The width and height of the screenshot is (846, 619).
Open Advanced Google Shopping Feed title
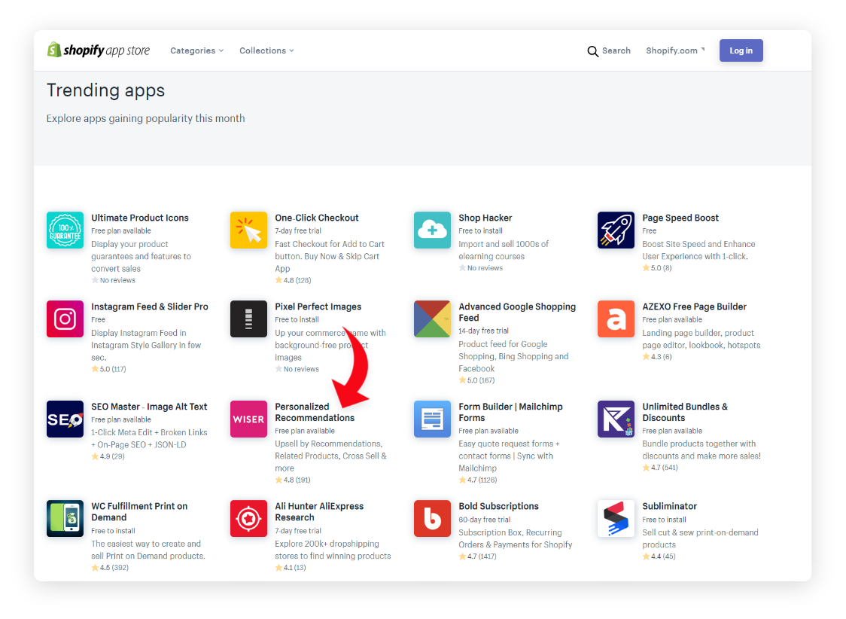tap(517, 313)
